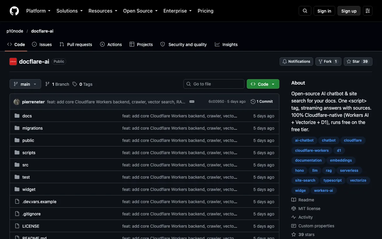The height and width of the screenshot is (239, 382).
Task: Select the typescript topic tag
Action: click(333, 180)
